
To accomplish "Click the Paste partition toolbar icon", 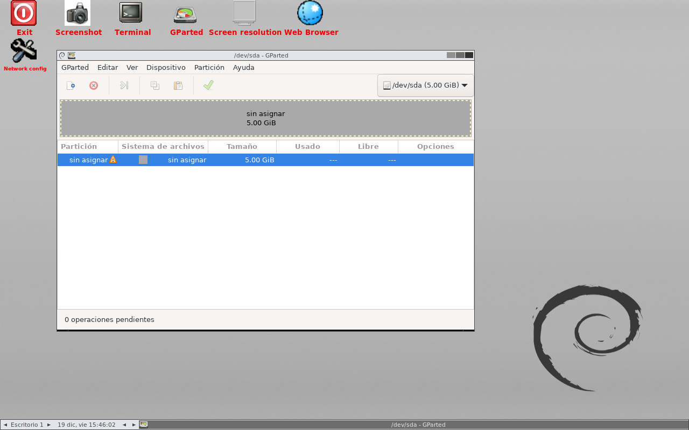I will click(178, 85).
